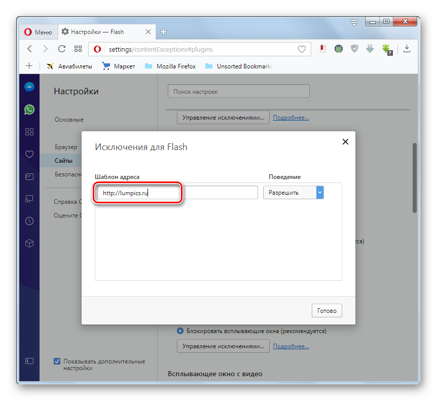437x401 pixels.
Task: Open WhatsApp in the sidebar
Action: (29, 110)
